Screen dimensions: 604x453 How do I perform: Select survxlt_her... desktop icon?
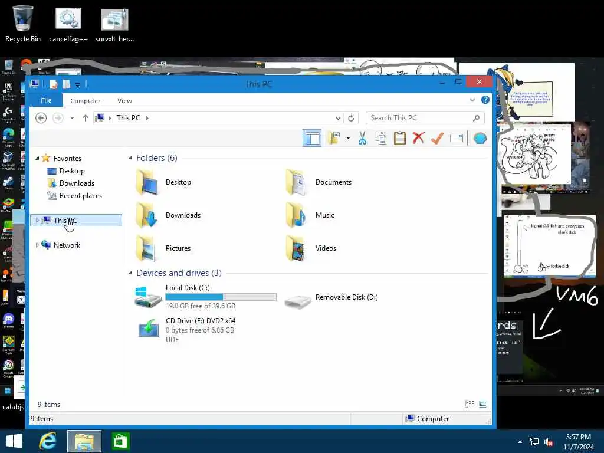coord(114,24)
